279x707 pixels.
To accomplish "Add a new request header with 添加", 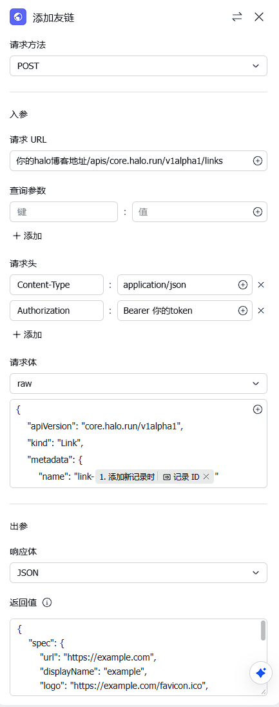I will [x=28, y=334].
